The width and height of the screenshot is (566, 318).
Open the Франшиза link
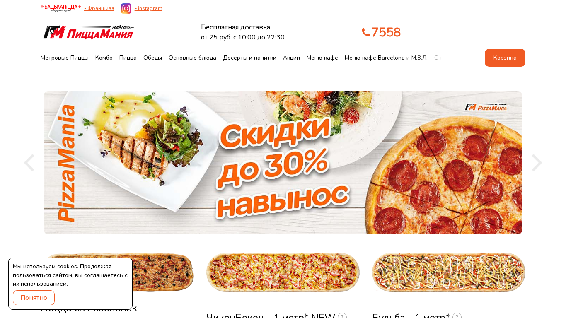click(x=99, y=8)
